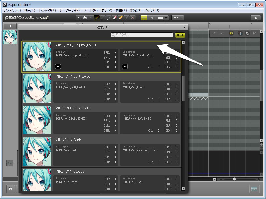Viewport: 266px width, 199px height.
Task: Open the トラック(T) menu
Action: click(x=47, y=10)
